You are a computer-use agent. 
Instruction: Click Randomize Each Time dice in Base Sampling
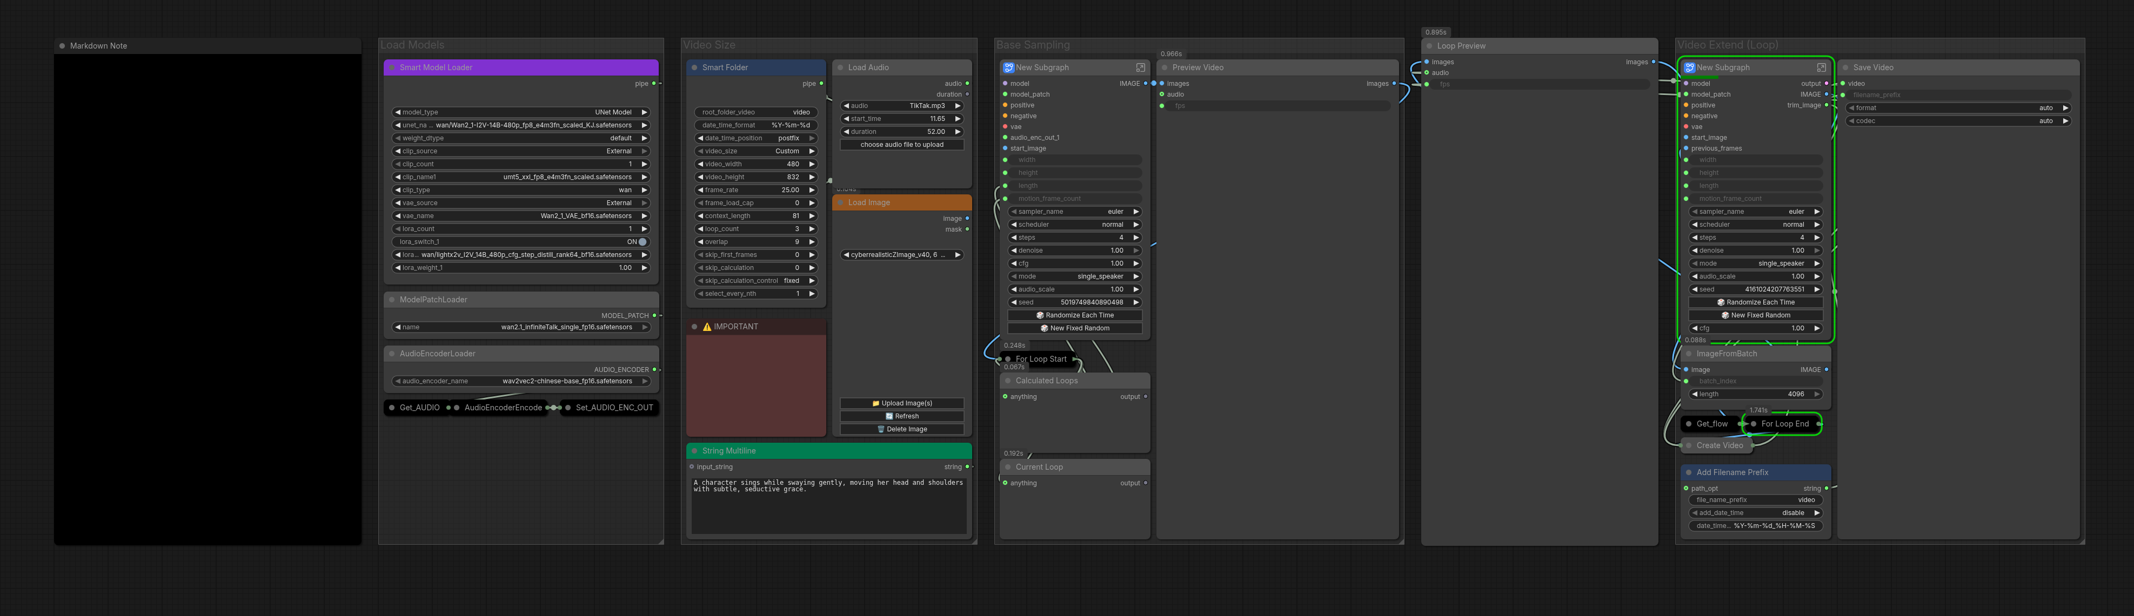point(1040,315)
